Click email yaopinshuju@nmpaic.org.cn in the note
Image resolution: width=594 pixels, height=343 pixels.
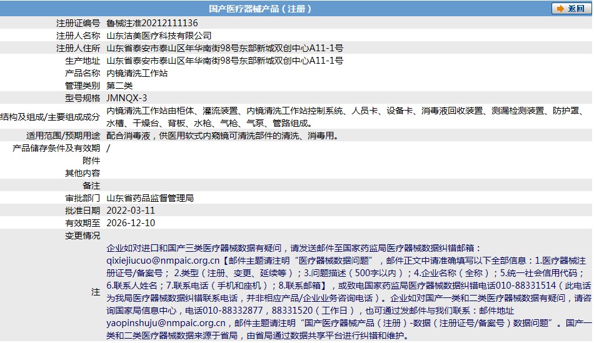coord(166,323)
